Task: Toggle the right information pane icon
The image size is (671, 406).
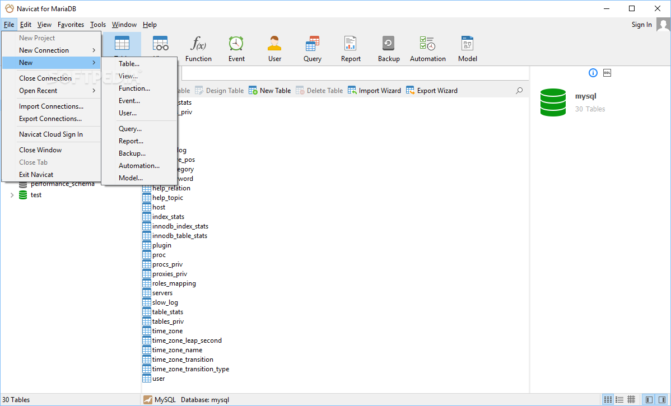Action: (662, 400)
